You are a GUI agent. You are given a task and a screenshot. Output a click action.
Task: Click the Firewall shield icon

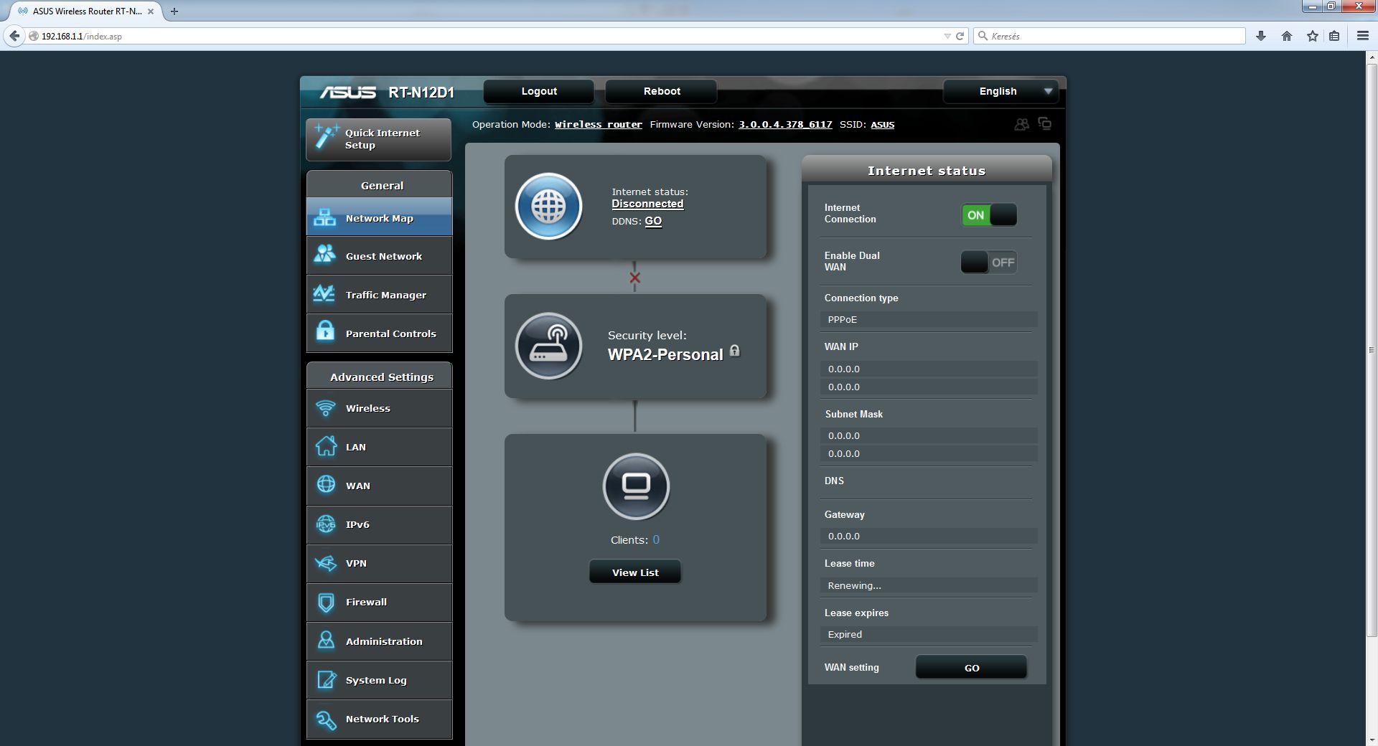[326, 602]
